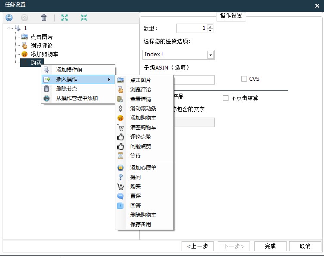Image resolution: width=324 pixels, height=258 pixels.
Task: Select 提问 from the submenu
Action: click(x=144, y=177)
